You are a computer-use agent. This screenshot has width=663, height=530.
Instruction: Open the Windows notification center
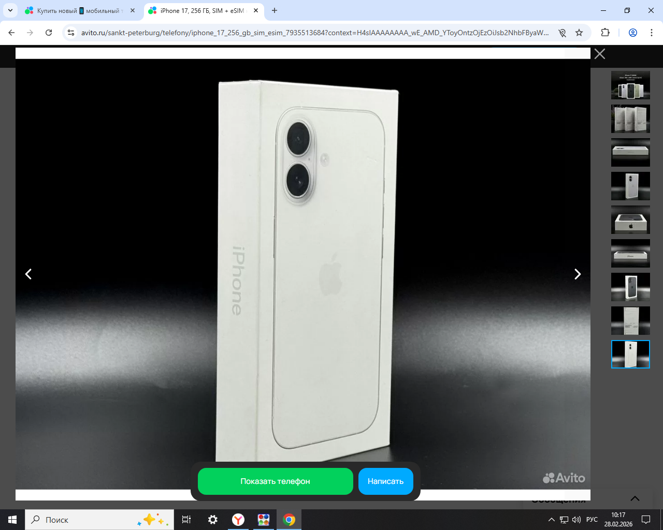(x=646, y=520)
